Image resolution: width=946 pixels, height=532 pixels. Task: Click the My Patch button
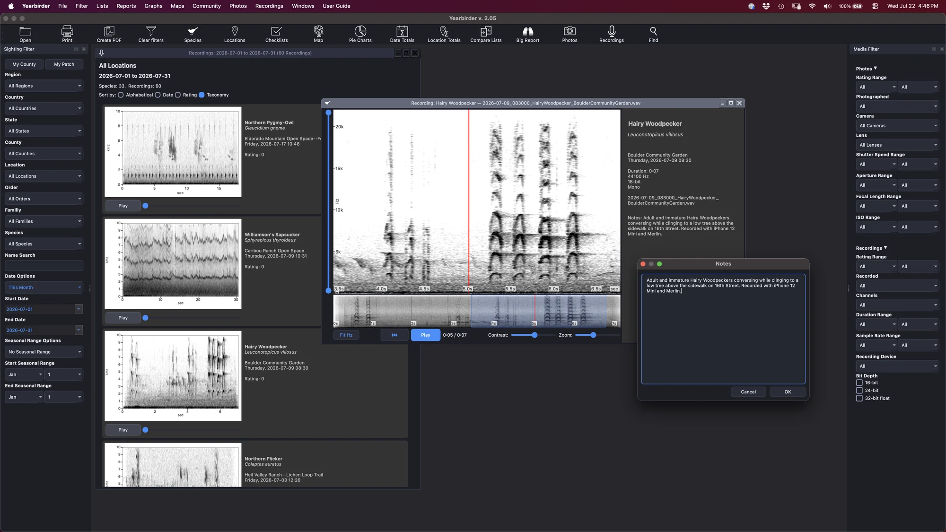click(64, 64)
